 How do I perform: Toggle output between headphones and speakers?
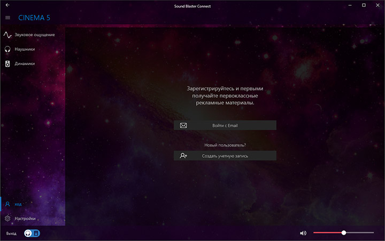[32, 233]
